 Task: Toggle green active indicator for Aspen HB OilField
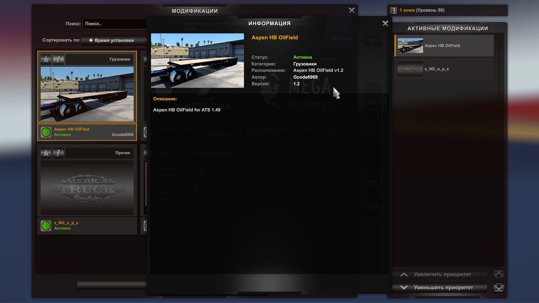pyautogui.click(x=46, y=132)
